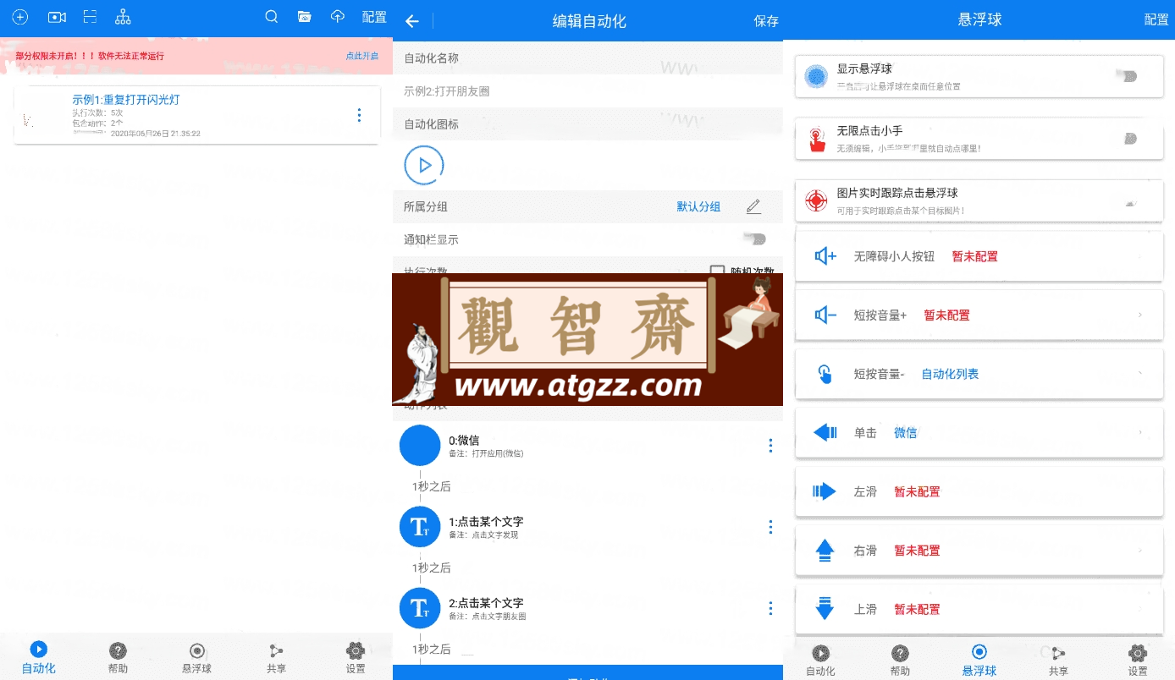Tap the 示例2:打开朋友圈 name field

587,90
